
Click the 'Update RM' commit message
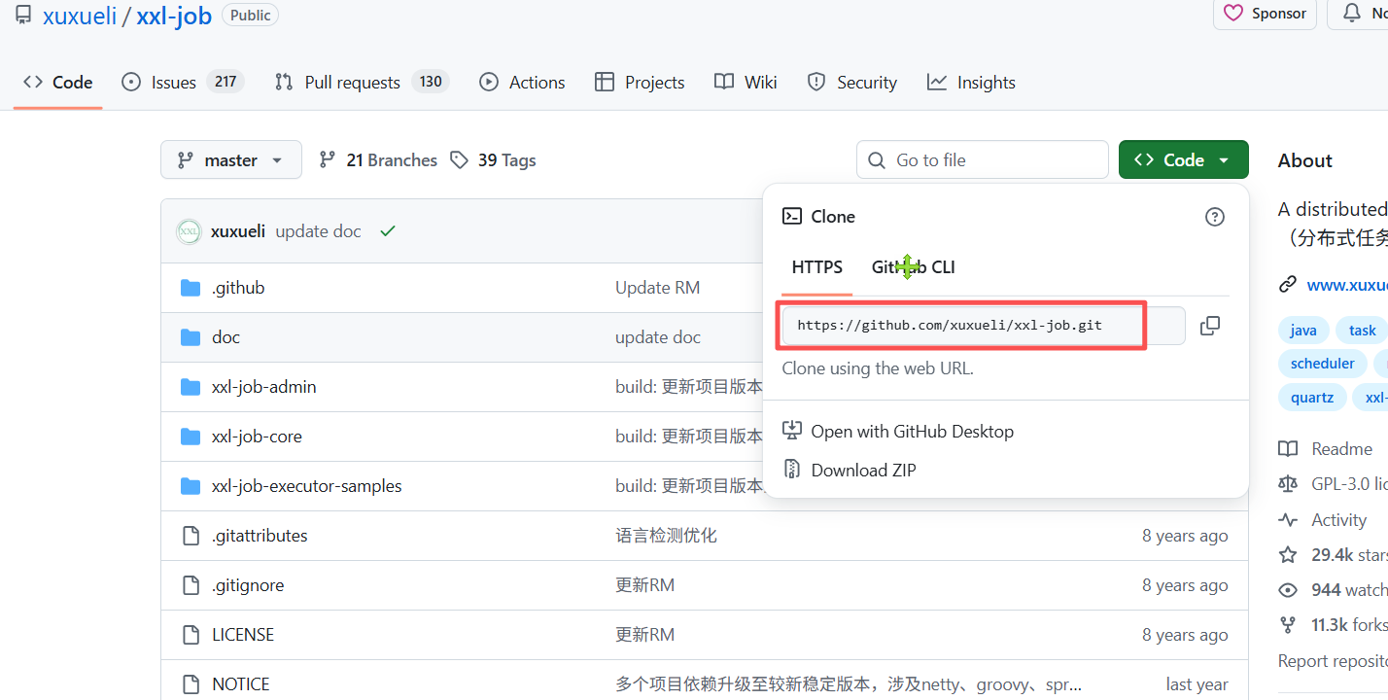click(x=657, y=288)
